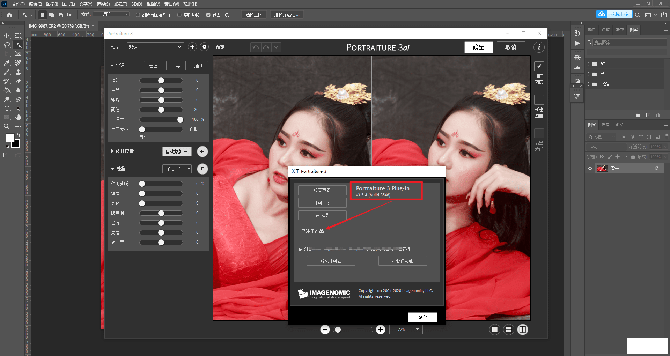Viewport: 670px width, 356px height.
Task: Toggle Skin Mask on button (开)
Action: tap(203, 151)
